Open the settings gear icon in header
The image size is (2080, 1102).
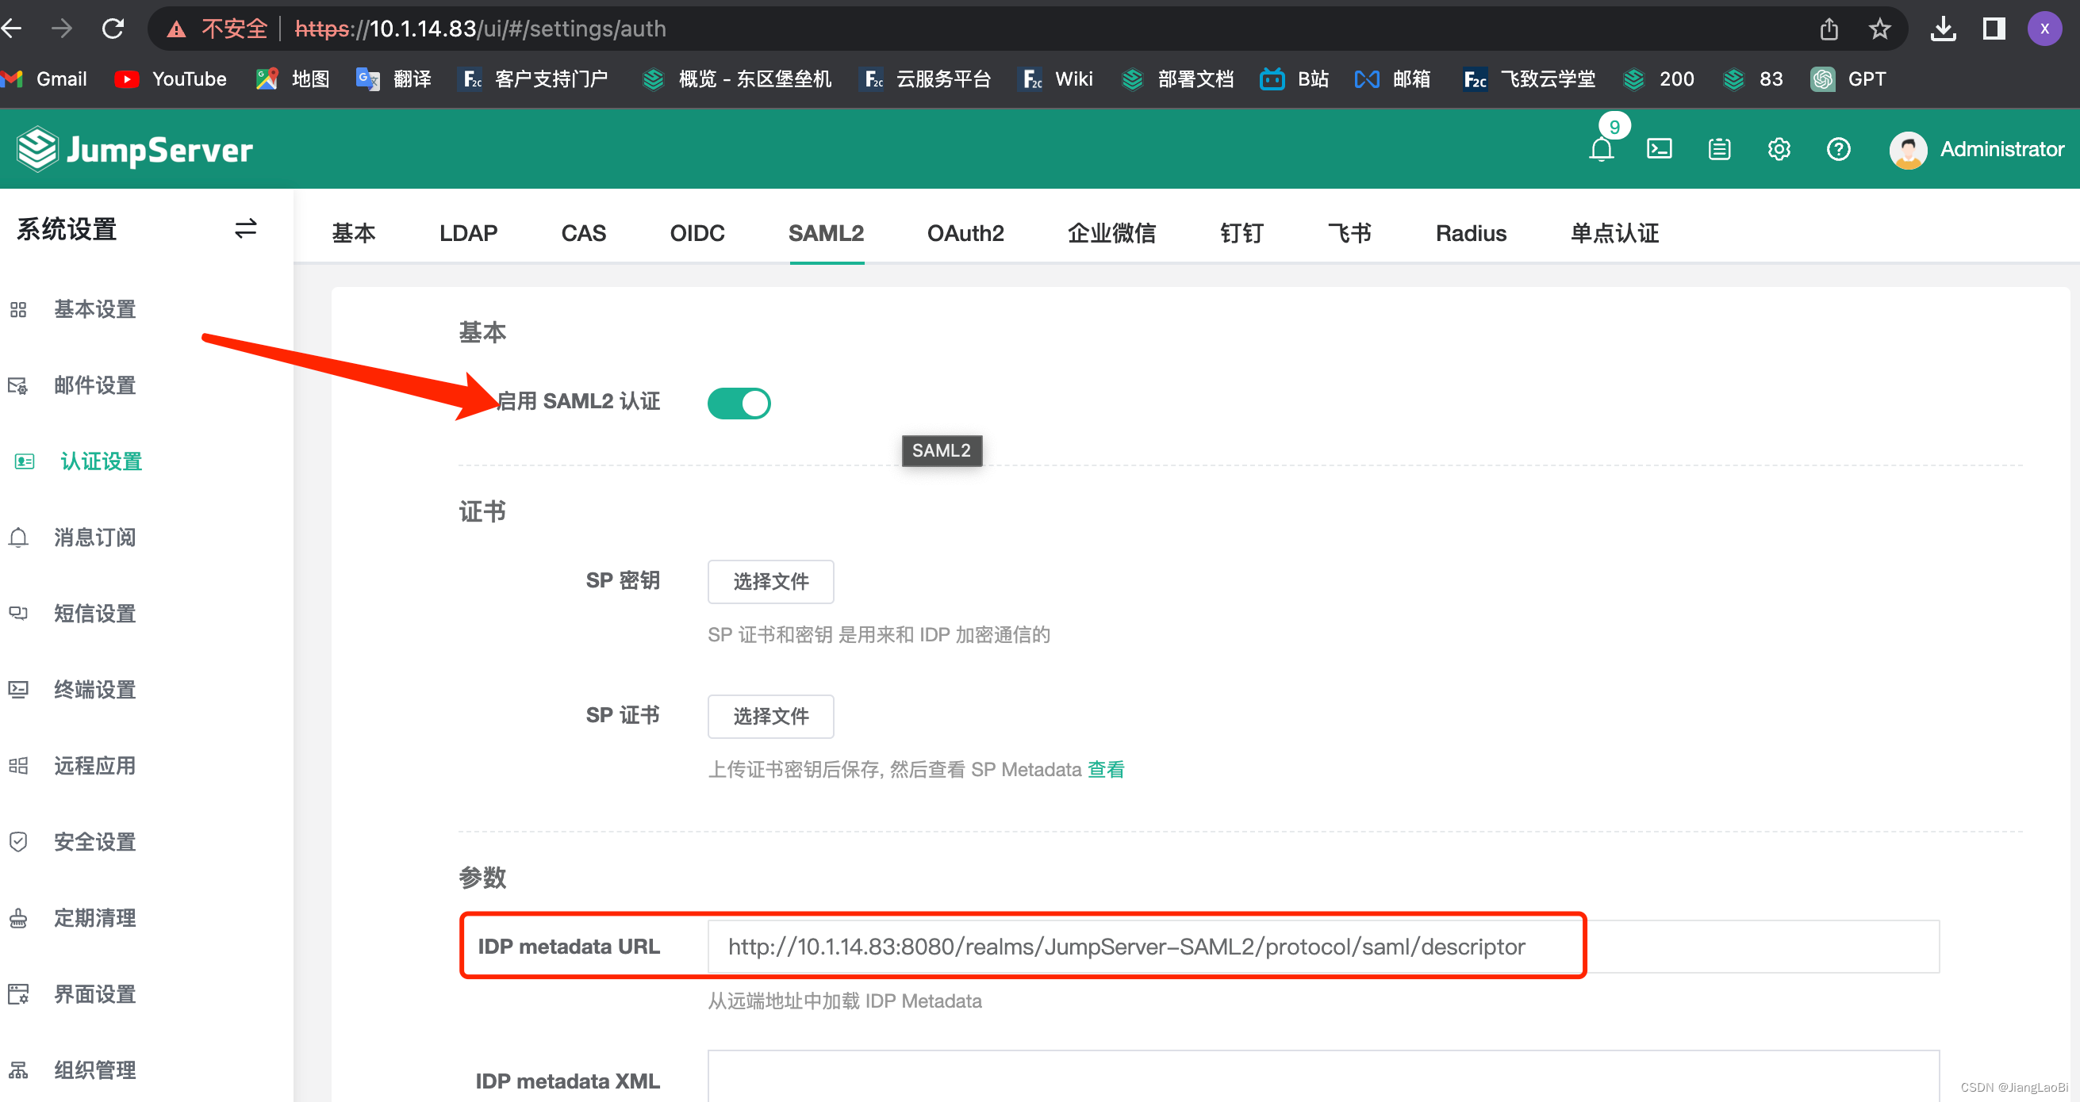pyautogui.click(x=1779, y=148)
